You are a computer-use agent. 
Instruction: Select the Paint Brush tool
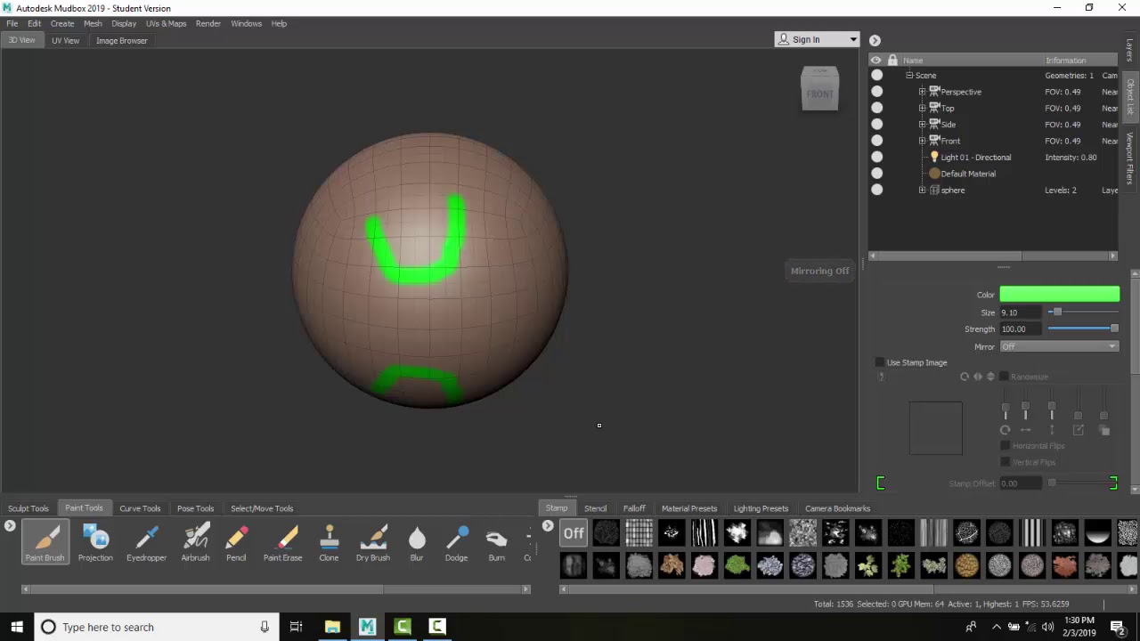45,542
